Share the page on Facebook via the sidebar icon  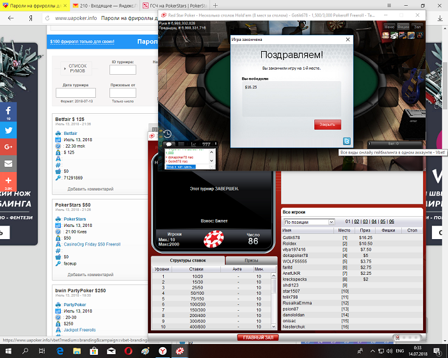[8, 112]
